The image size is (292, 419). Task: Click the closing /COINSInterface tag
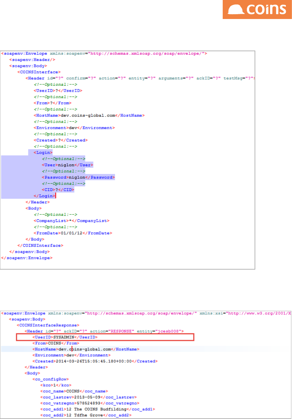[x=40, y=245]
